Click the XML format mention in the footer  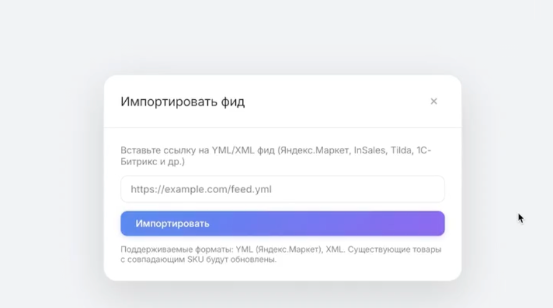point(334,249)
